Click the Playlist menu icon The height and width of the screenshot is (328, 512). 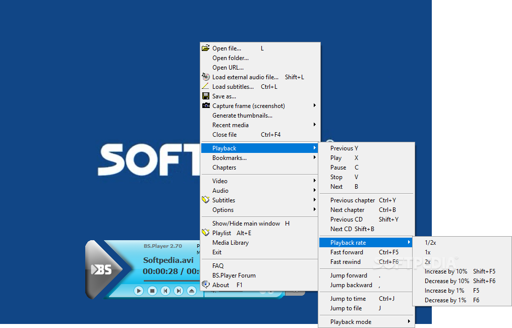pos(205,233)
